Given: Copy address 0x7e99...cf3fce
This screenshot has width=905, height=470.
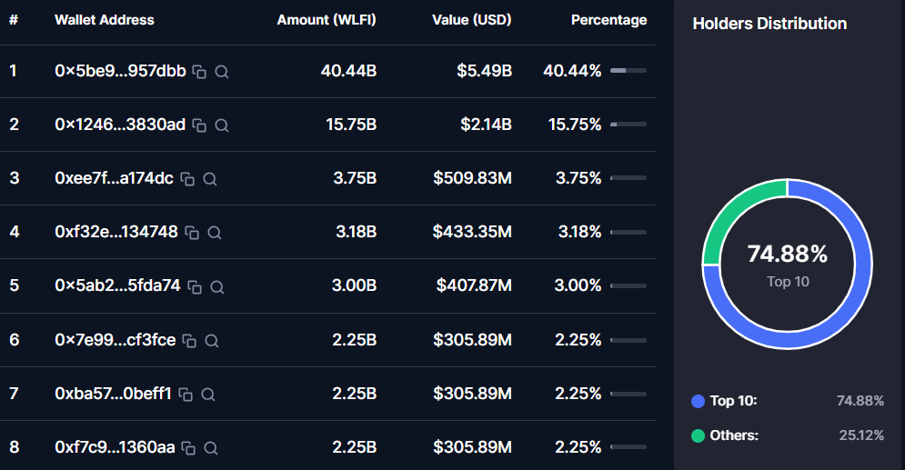Looking at the screenshot, I should (189, 341).
